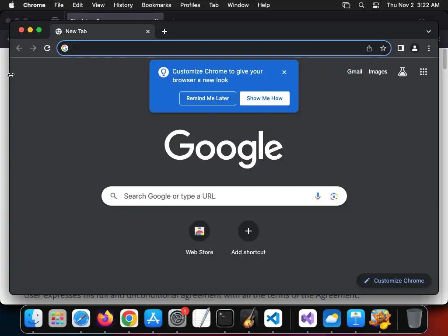Viewport: 448px width, 336px height.
Task: Share this page via share icon
Action: pyautogui.click(x=369, y=48)
